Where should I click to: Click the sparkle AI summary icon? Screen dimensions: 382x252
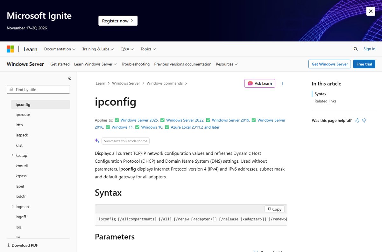point(97,141)
